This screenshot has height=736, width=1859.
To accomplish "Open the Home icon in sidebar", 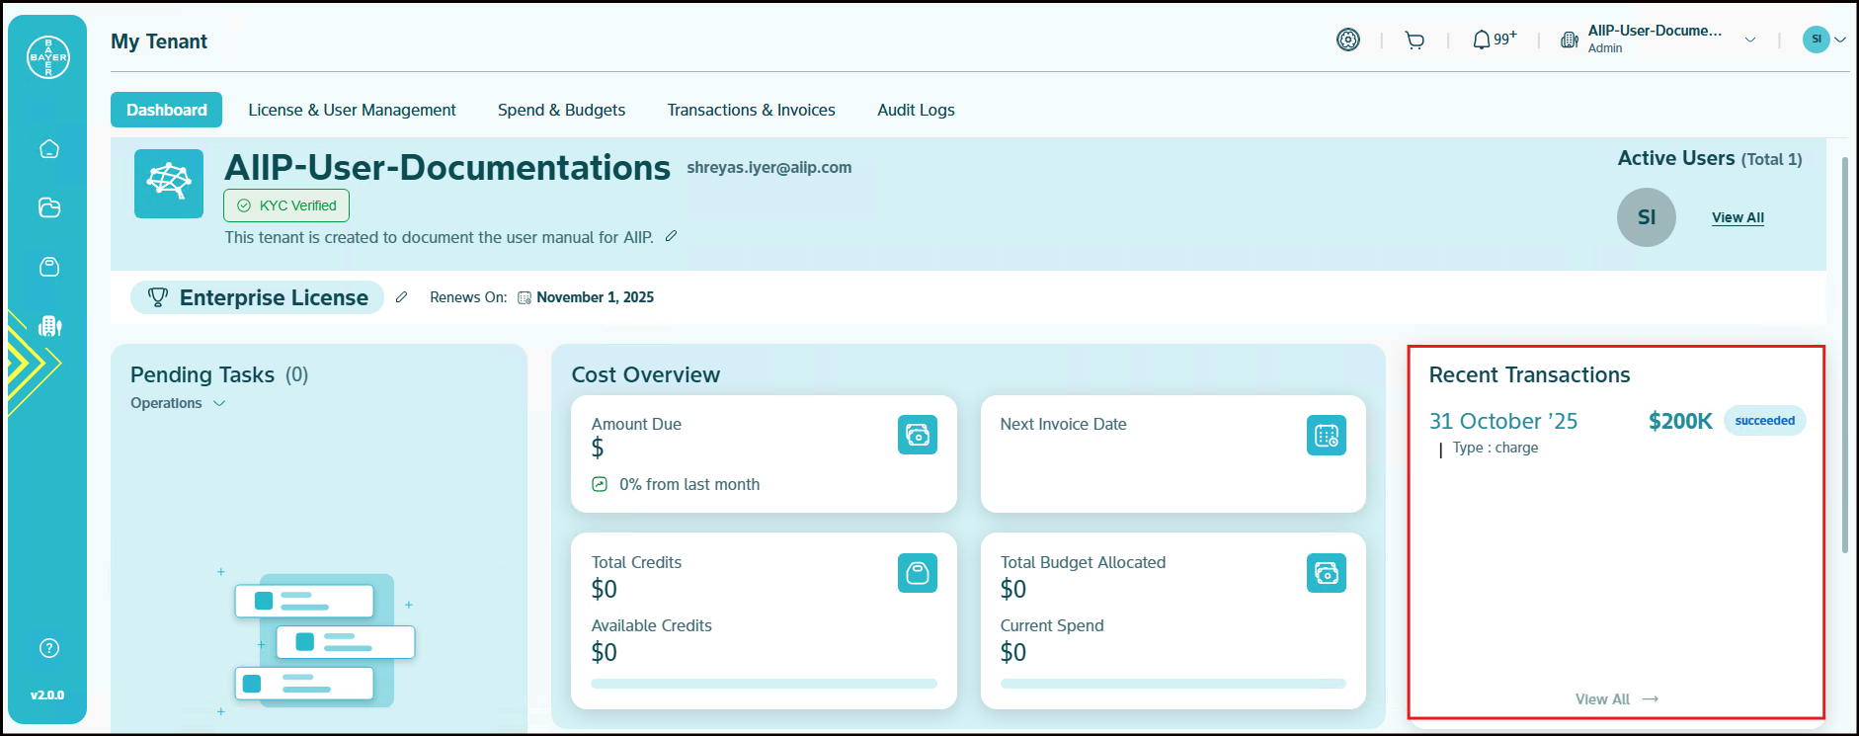I will coord(49,149).
